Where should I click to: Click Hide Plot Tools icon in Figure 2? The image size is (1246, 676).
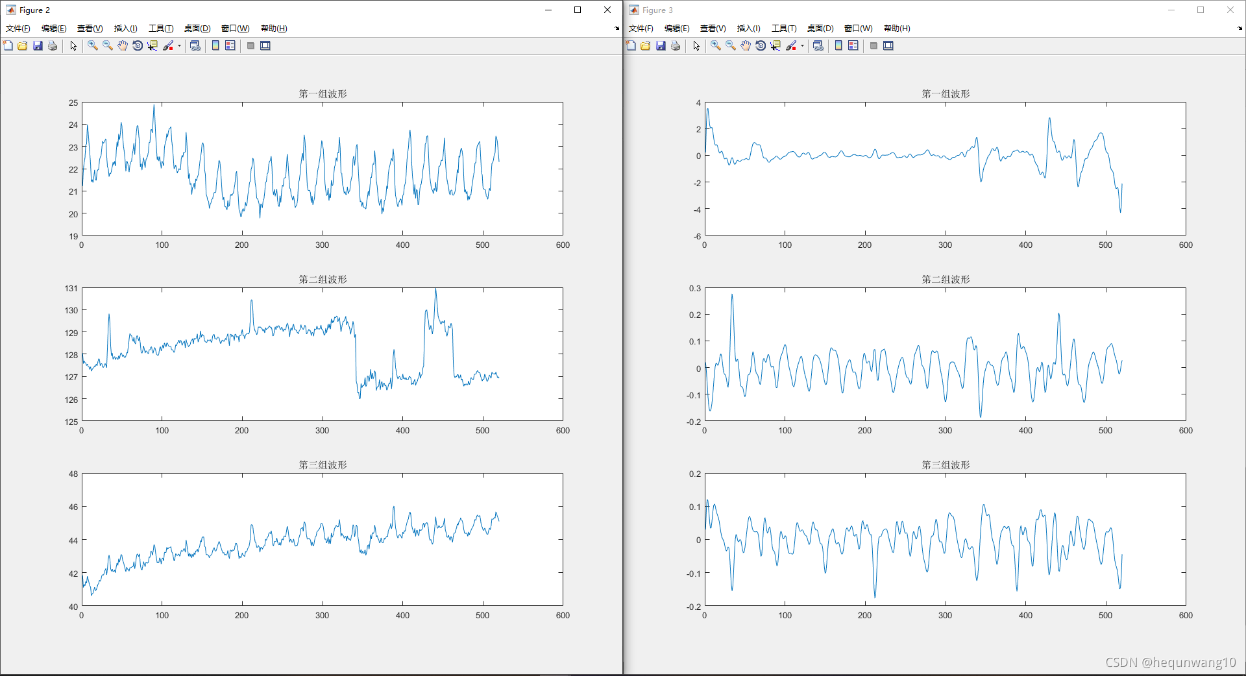(250, 45)
